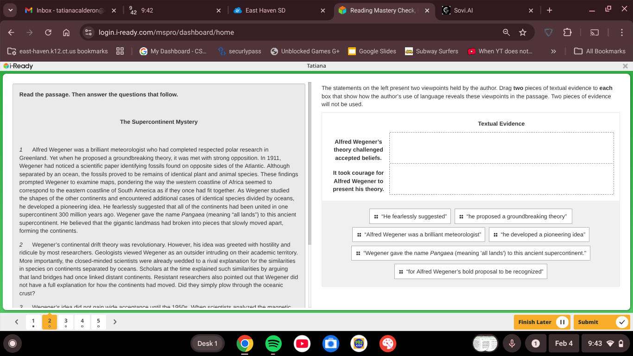Open the All Bookmarks folder
Viewport: 633px width, 356px height.
point(600,51)
